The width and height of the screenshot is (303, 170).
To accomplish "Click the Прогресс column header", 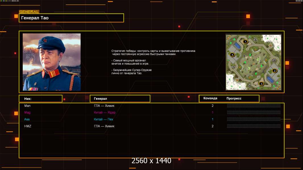I will (234, 98).
